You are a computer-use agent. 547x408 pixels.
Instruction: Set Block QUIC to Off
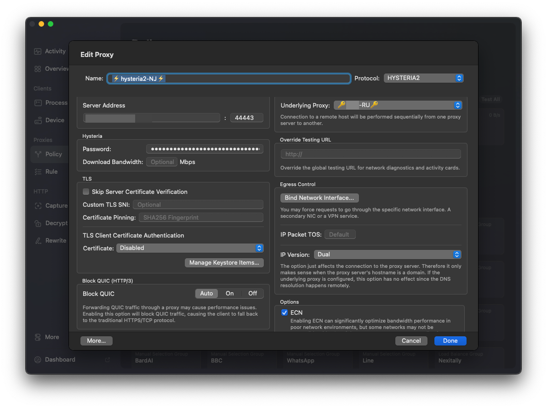click(252, 294)
